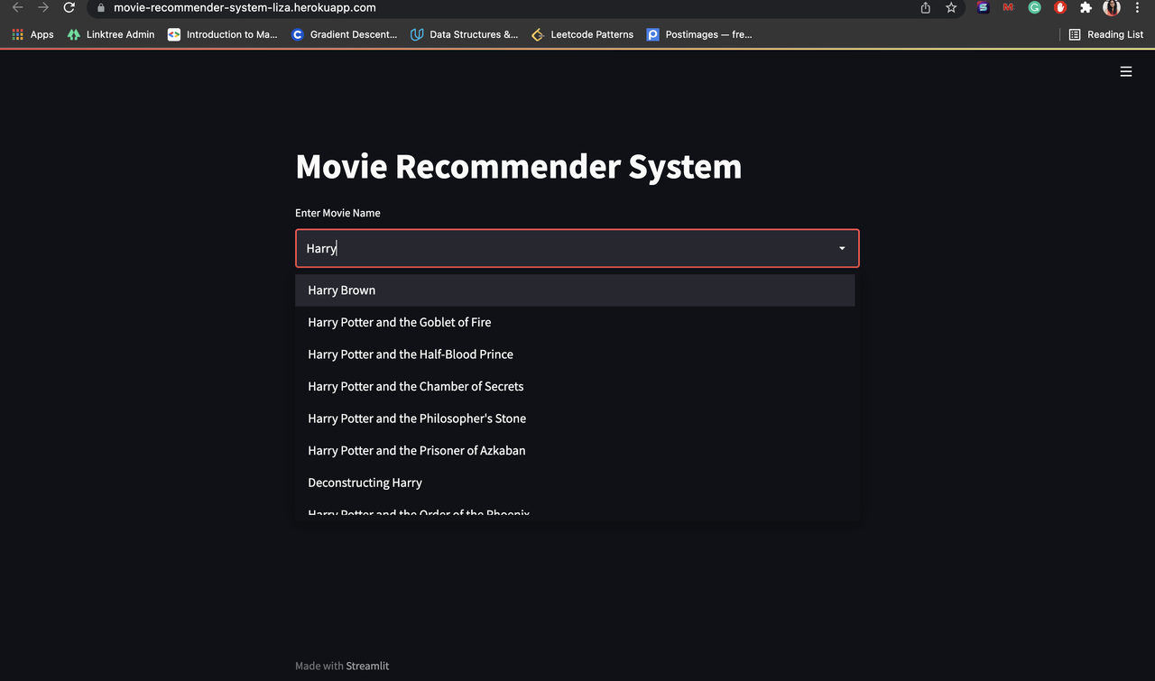Image resolution: width=1155 pixels, height=681 pixels.
Task: Expand the Enter Movie Name dropdown arrow
Action: tap(841, 248)
